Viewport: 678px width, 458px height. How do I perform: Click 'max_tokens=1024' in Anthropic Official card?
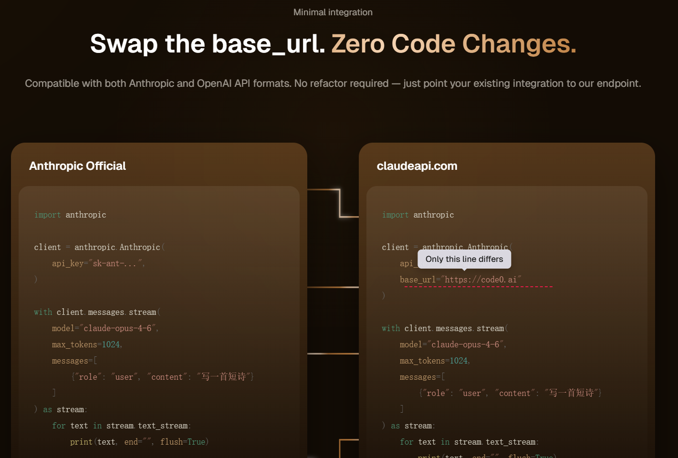click(x=87, y=344)
